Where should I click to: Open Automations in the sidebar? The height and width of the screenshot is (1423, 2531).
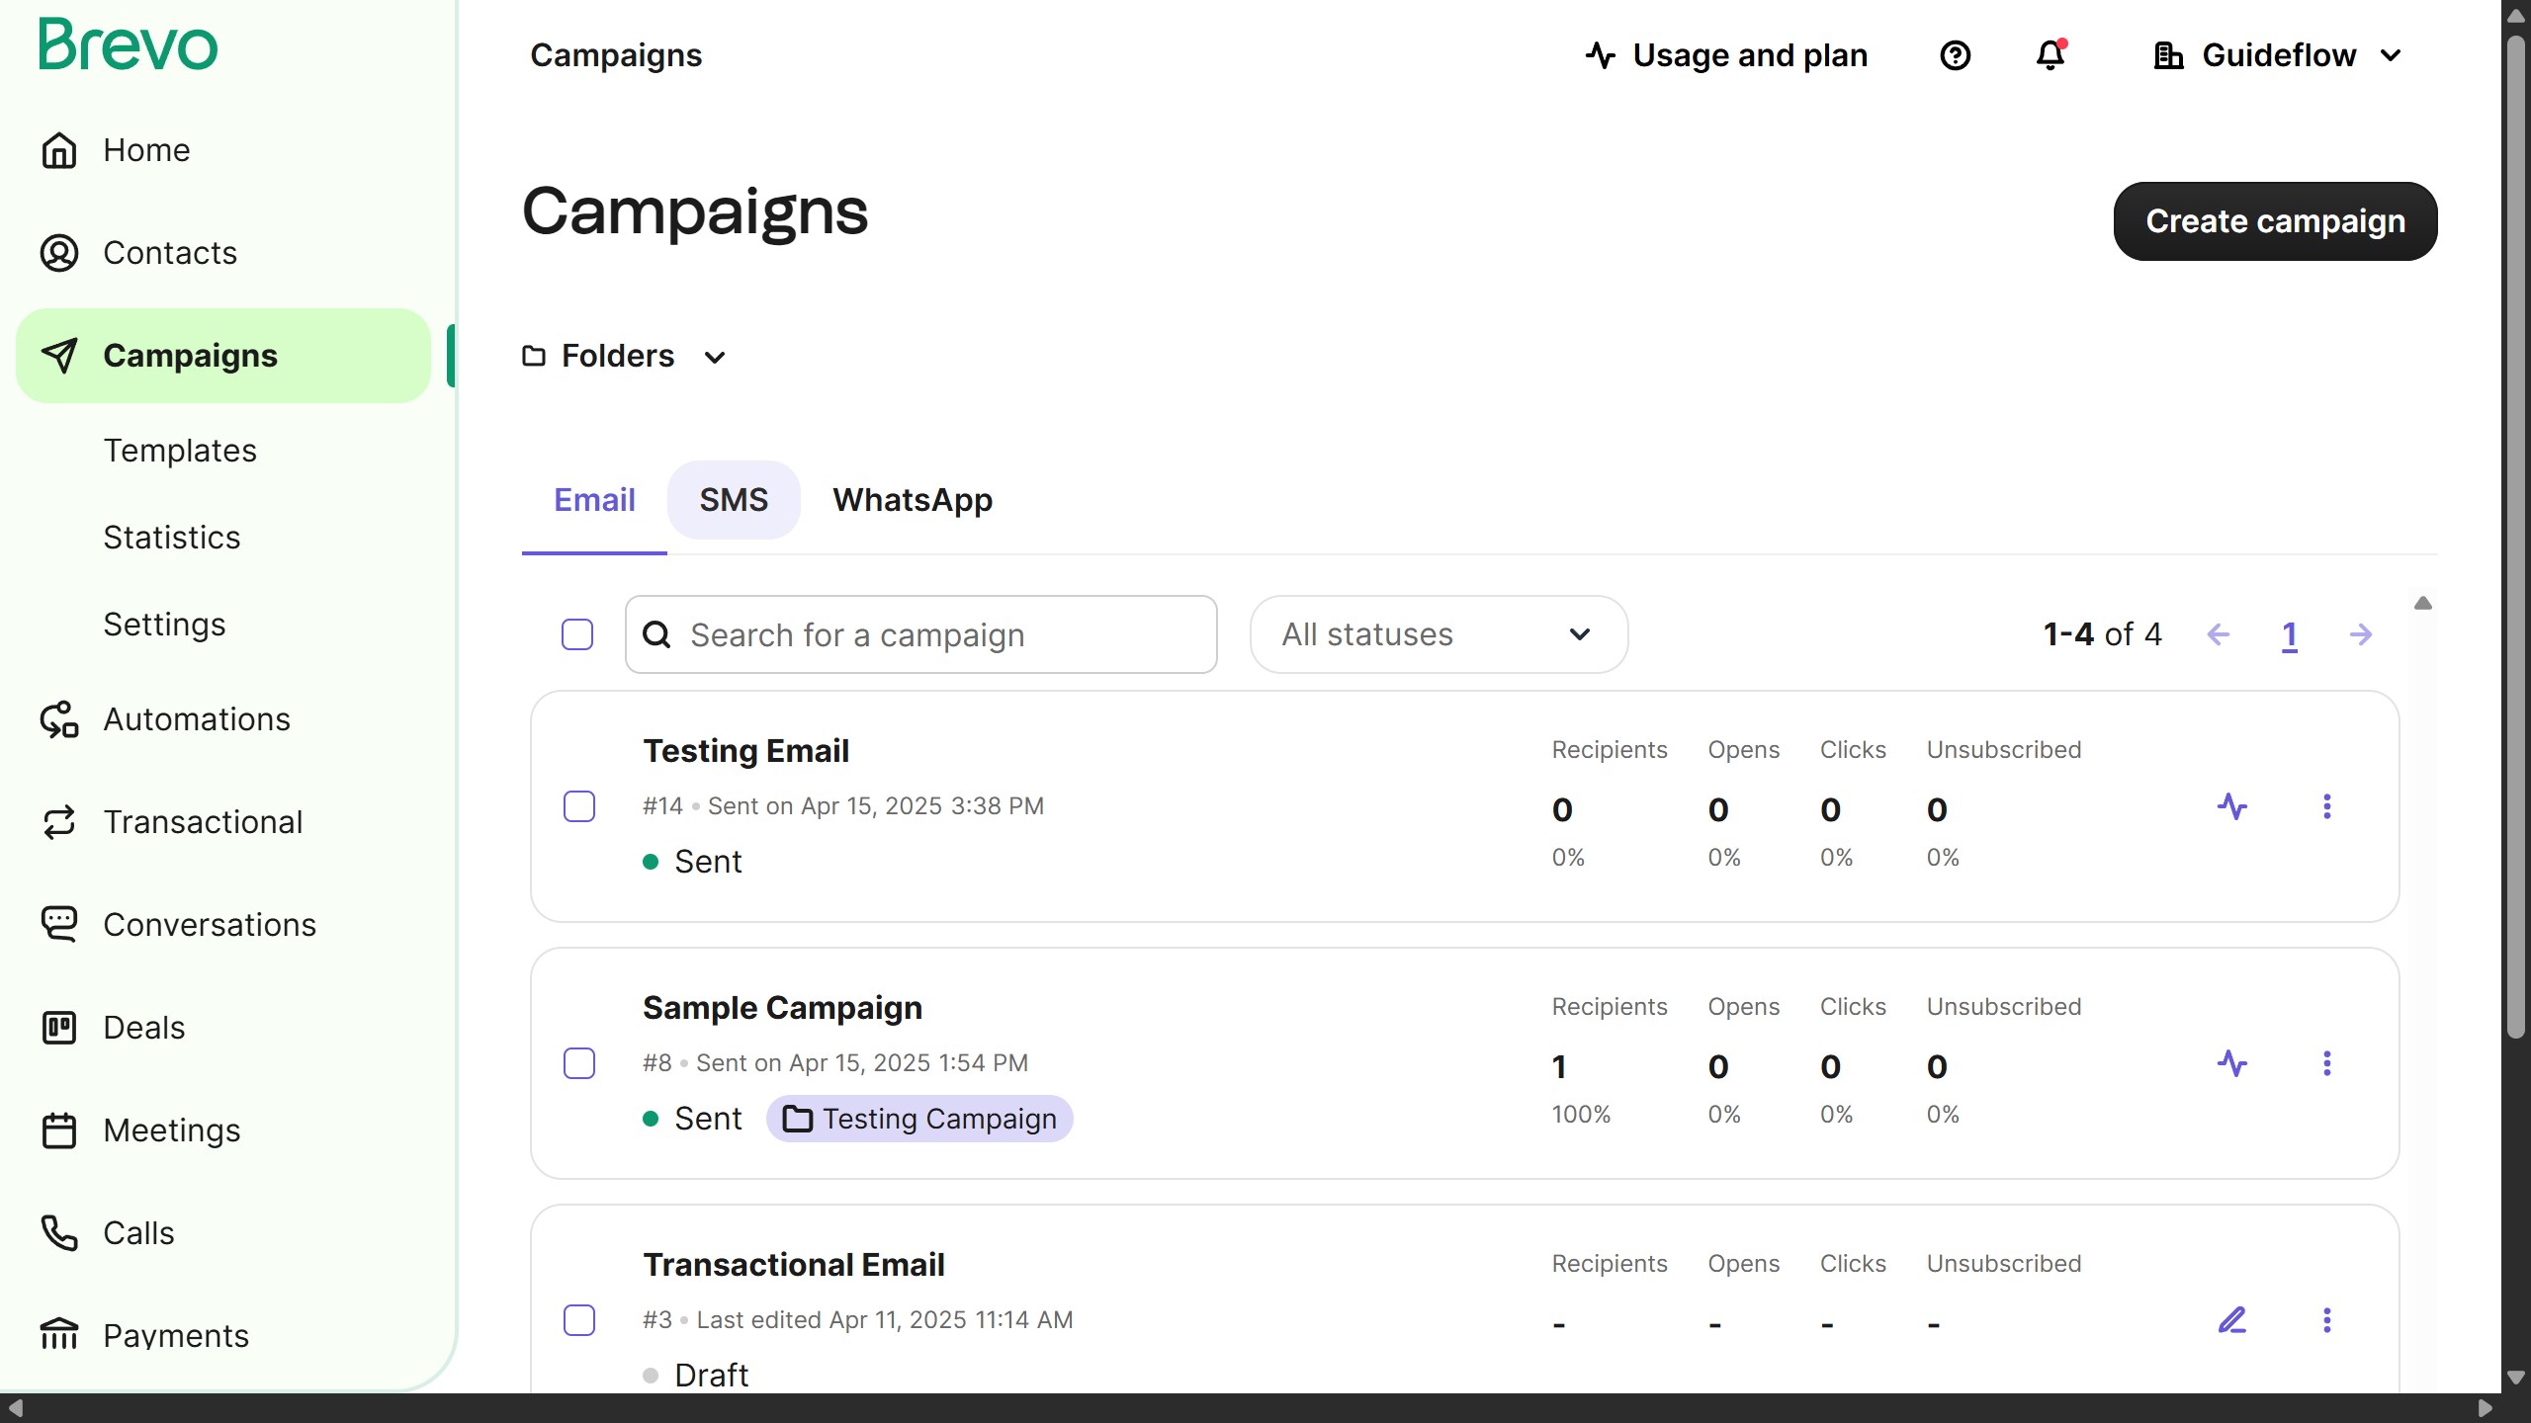[196, 719]
